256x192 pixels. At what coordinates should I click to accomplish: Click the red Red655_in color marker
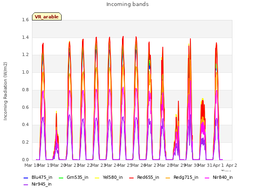[x=131, y=178]
